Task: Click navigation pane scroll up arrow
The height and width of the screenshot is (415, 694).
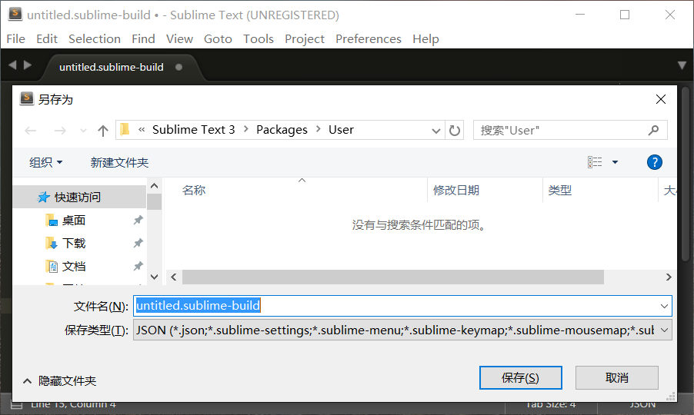Action: click(x=154, y=186)
